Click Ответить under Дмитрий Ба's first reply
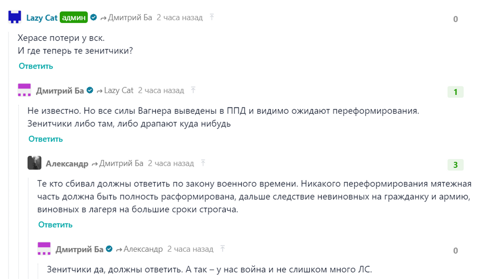Image resolution: width=482 pixels, height=279 pixels. (x=45, y=139)
